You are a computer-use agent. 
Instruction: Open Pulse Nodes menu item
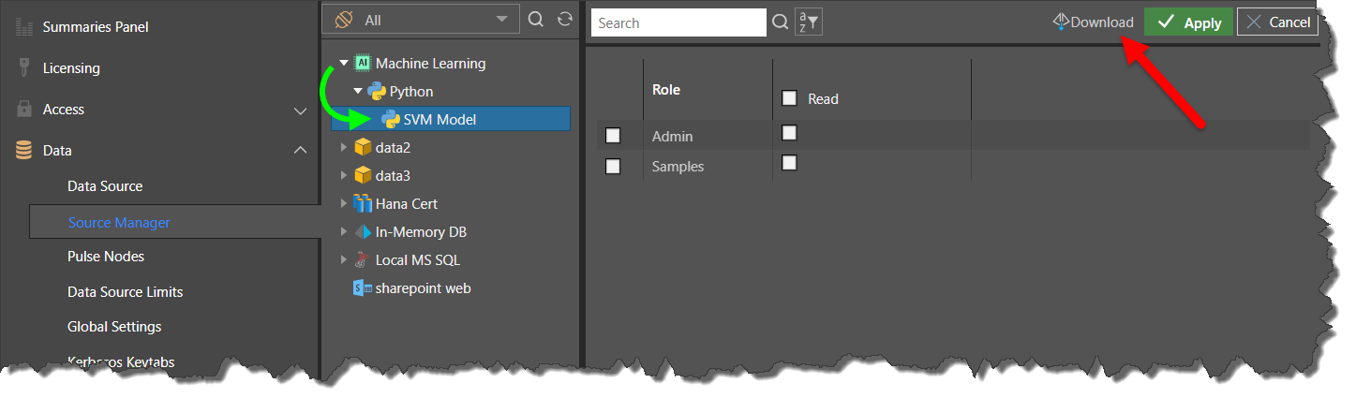[106, 257]
